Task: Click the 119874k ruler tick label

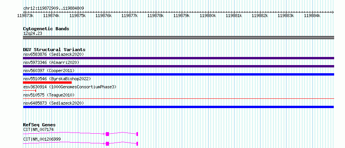Action: tap(51, 15)
